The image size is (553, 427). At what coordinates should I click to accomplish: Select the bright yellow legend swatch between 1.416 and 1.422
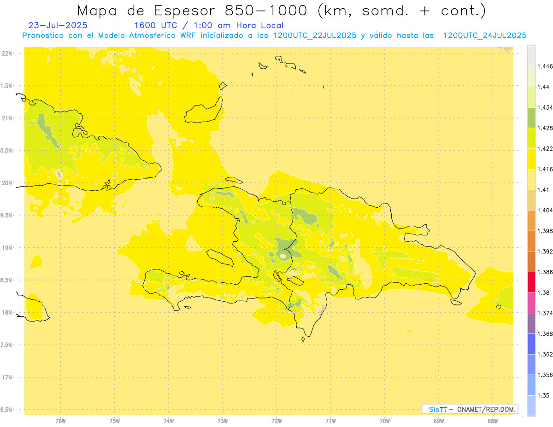(531, 159)
